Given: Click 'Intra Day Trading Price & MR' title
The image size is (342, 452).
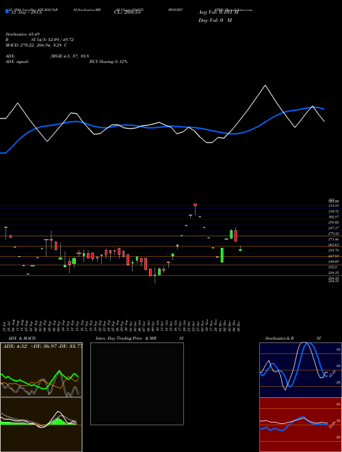Looking at the screenshot, I should pyautogui.click(x=126, y=338).
